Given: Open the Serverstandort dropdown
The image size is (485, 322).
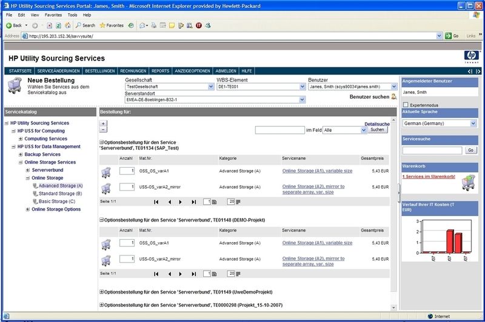Looking at the screenshot, I should [x=302, y=100].
